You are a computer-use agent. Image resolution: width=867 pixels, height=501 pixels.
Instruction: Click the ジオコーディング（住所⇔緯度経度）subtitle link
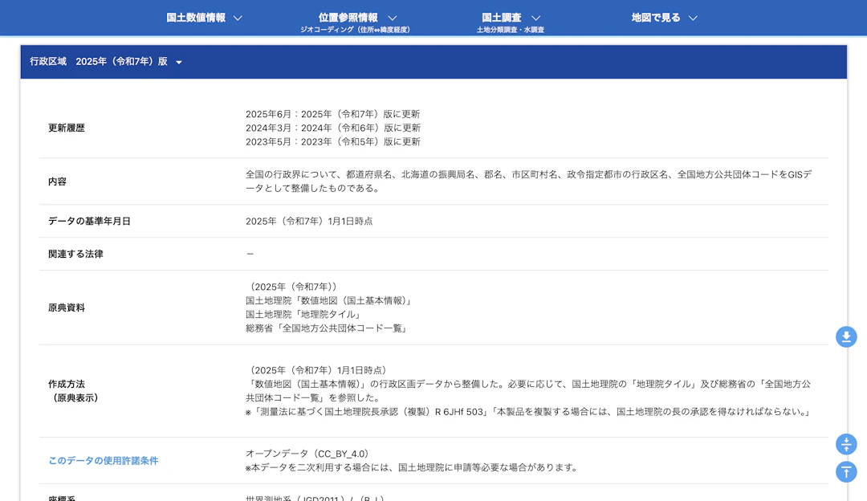point(356,28)
